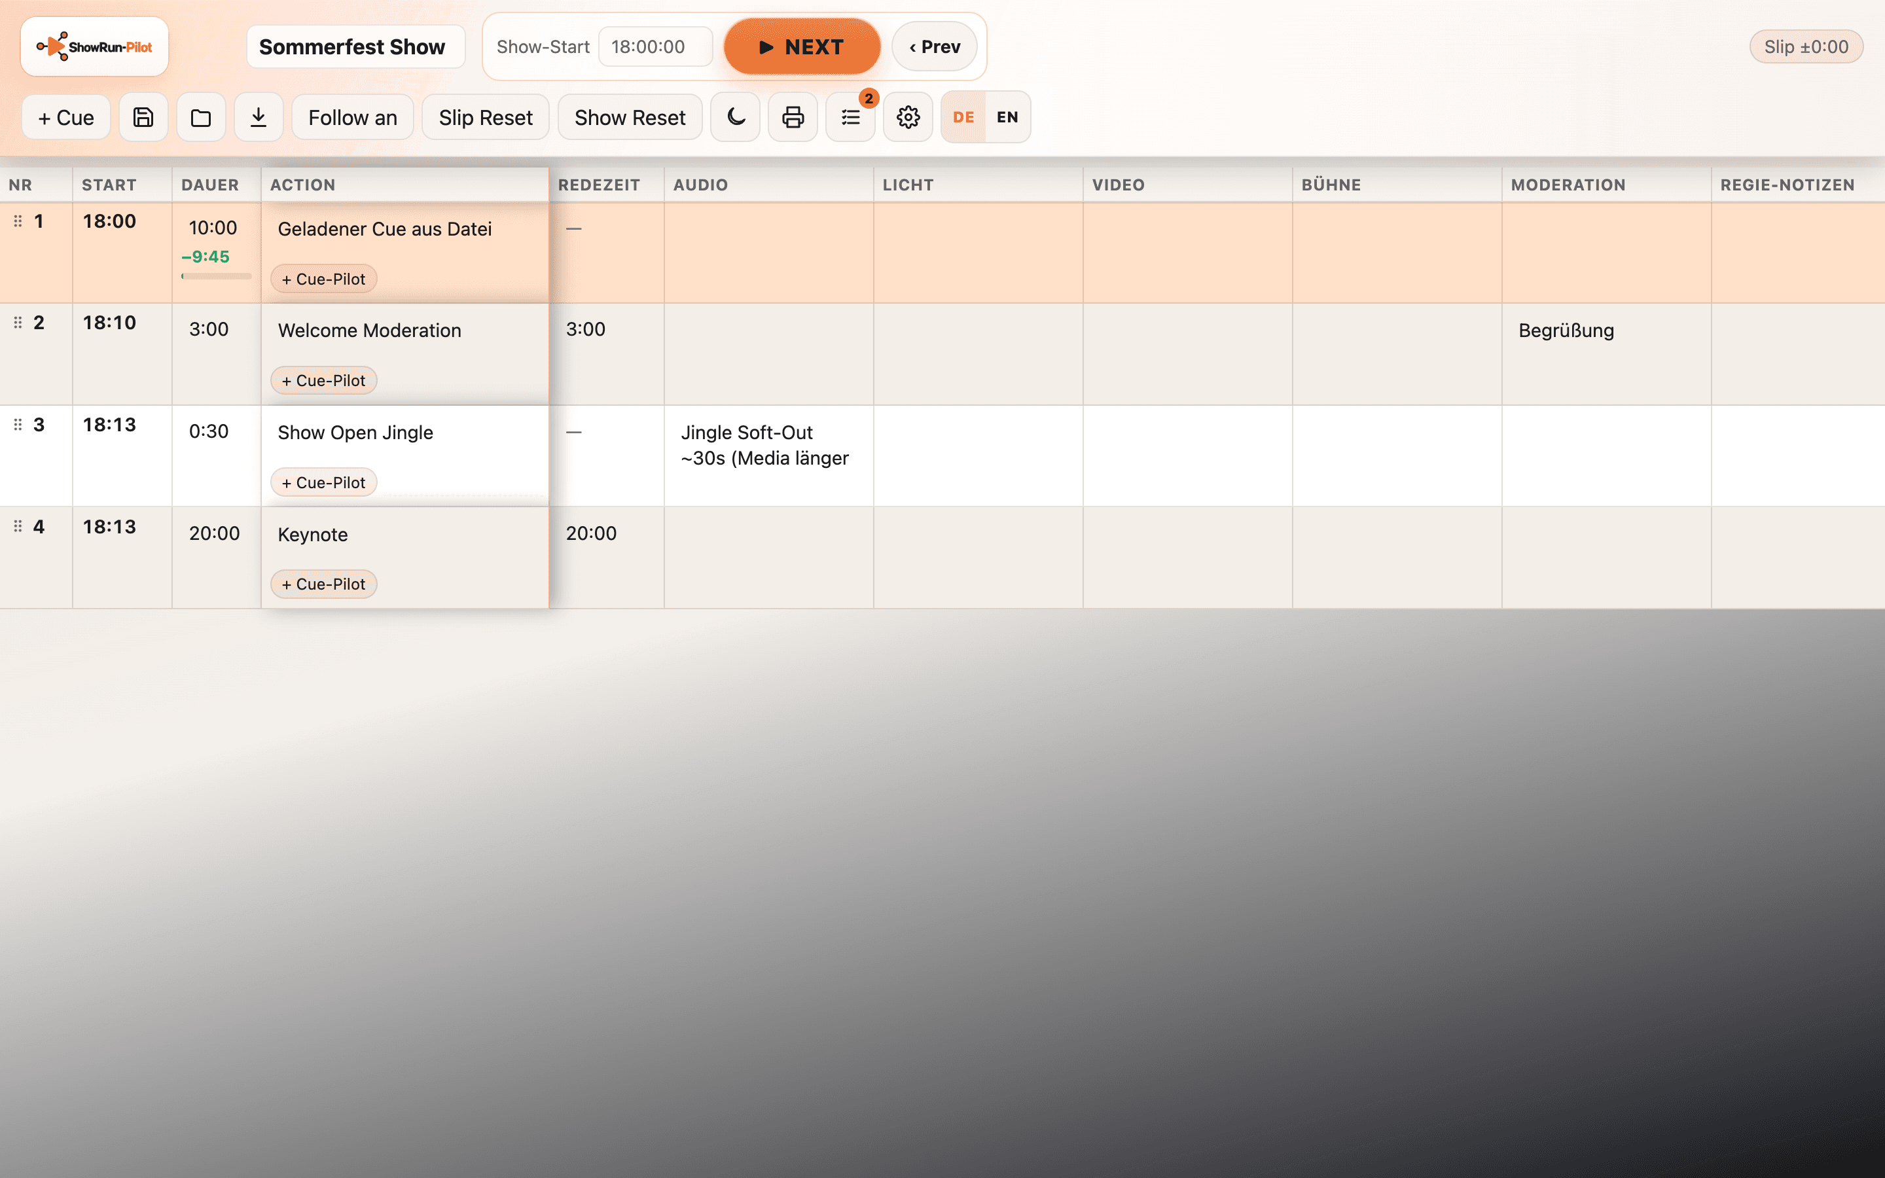Toggle dark mode with moon icon
The width and height of the screenshot is (1885, 1178).
tap(735, 118)
